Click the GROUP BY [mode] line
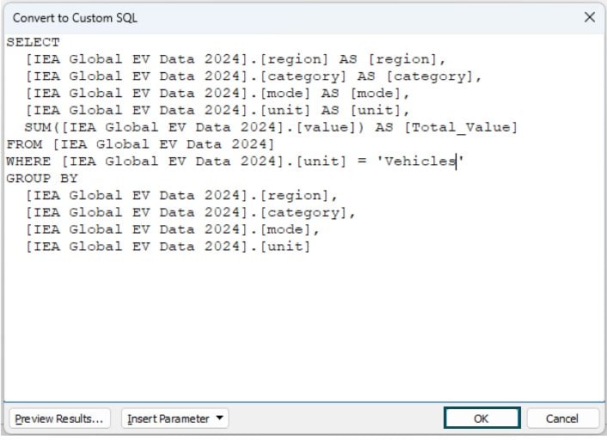Screen dimensions: 607x440 pos(172,229)
